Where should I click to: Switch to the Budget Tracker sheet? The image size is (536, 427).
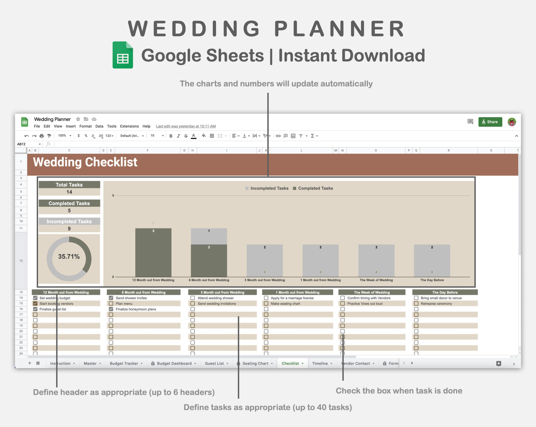point(124,363)
